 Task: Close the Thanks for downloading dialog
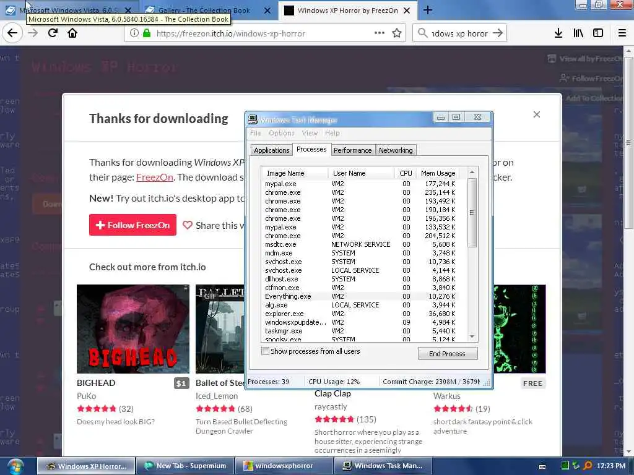tap(537, 114)
